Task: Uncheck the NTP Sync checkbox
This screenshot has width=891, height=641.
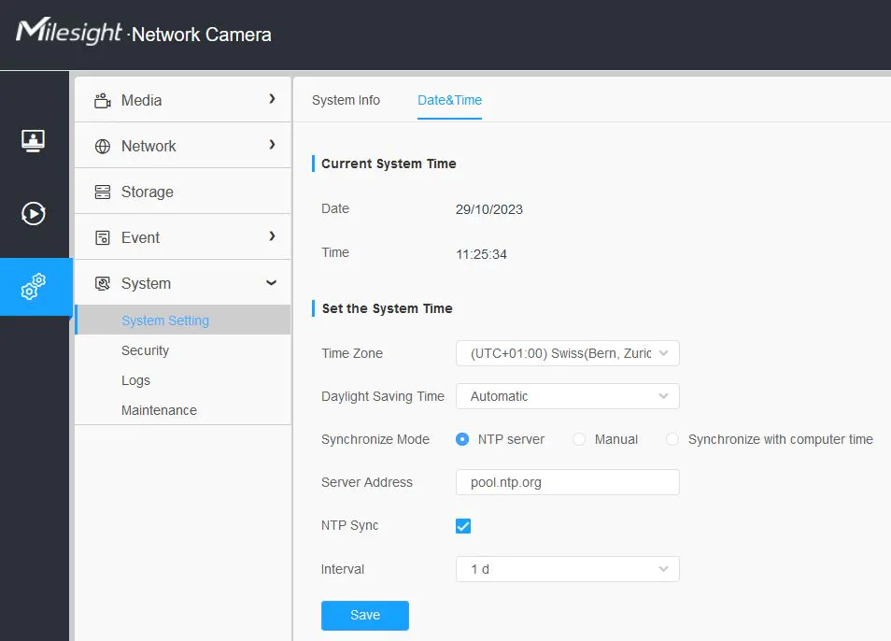Action: tap(463, 526)
